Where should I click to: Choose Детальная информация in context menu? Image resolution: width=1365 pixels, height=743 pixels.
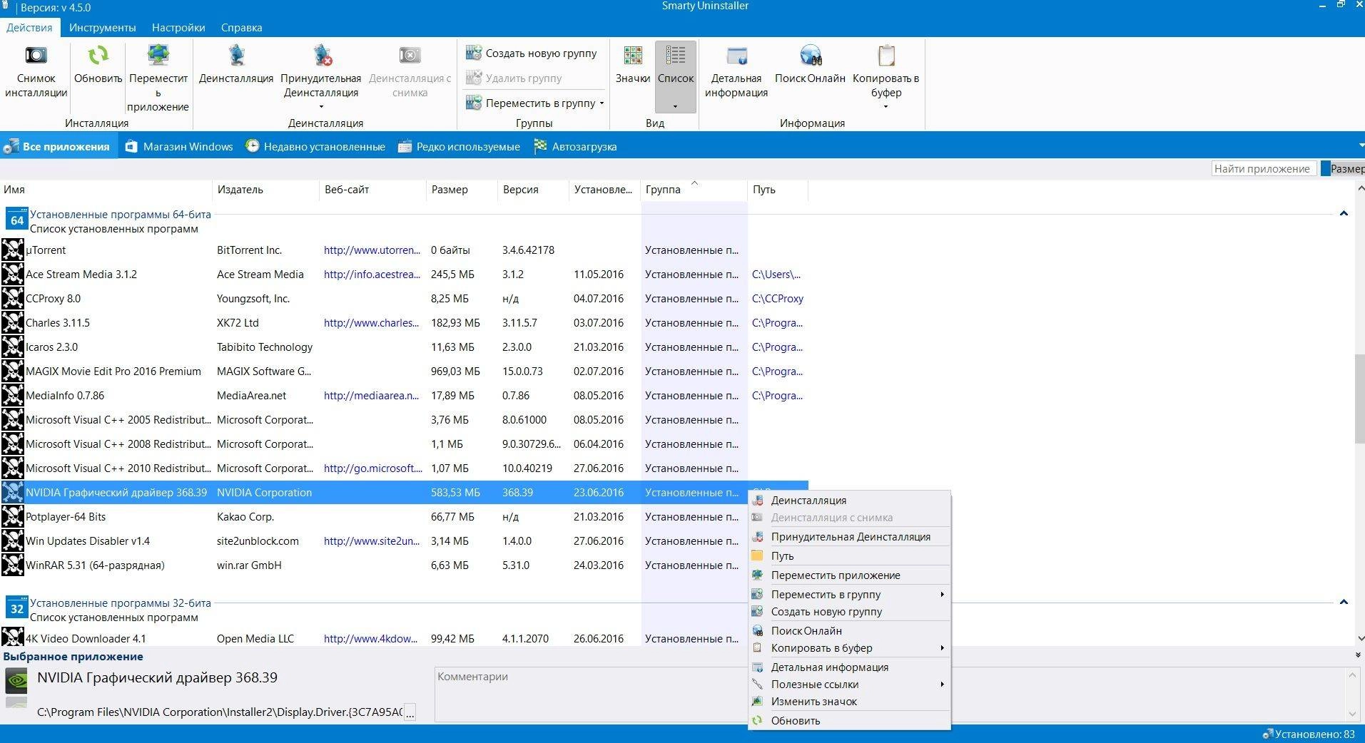click(x=850, y=667)
